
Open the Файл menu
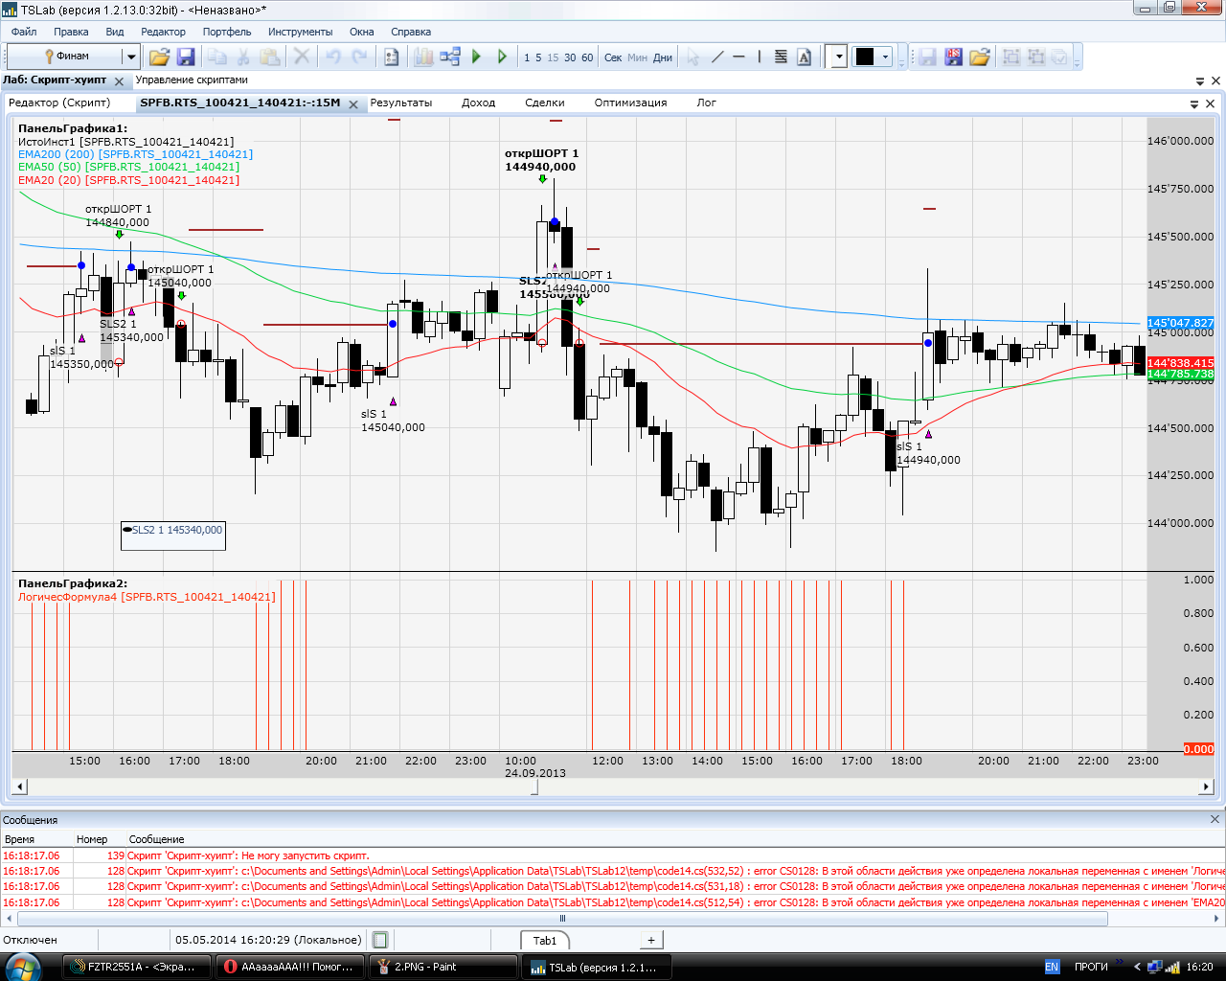click(x=24, y=32)
